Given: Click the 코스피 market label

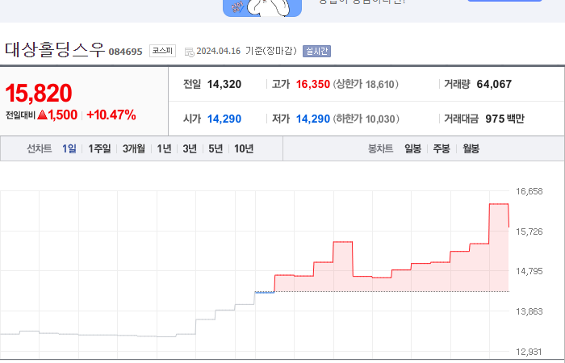Looking at the screenshot, I should point(162,51).
